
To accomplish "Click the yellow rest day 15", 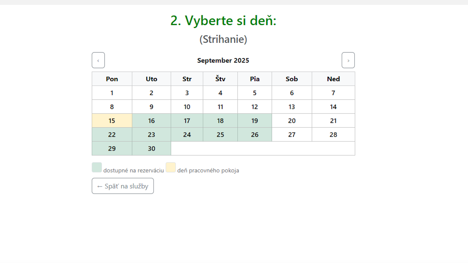I will pyautogui.click(x=112, y=121).
